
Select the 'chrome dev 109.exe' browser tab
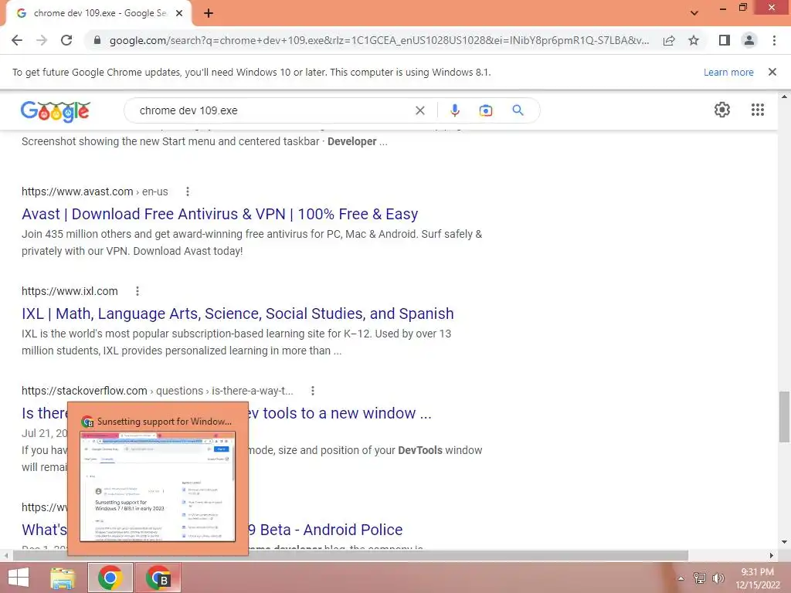[100, 13]
